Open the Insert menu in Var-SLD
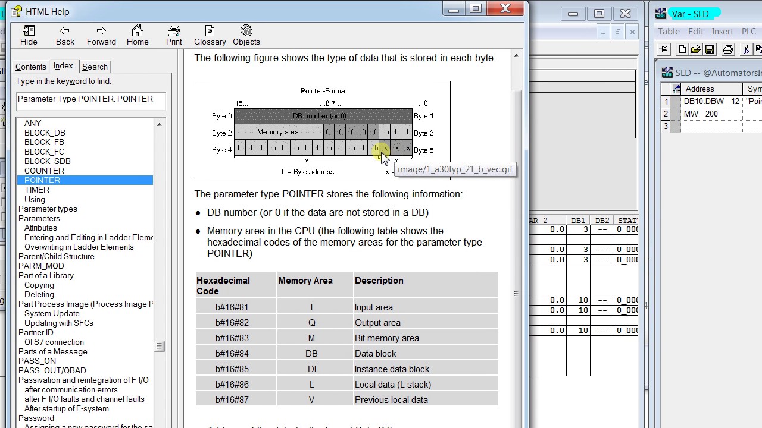This screenshot has height=428, width=762. (722, 32)
